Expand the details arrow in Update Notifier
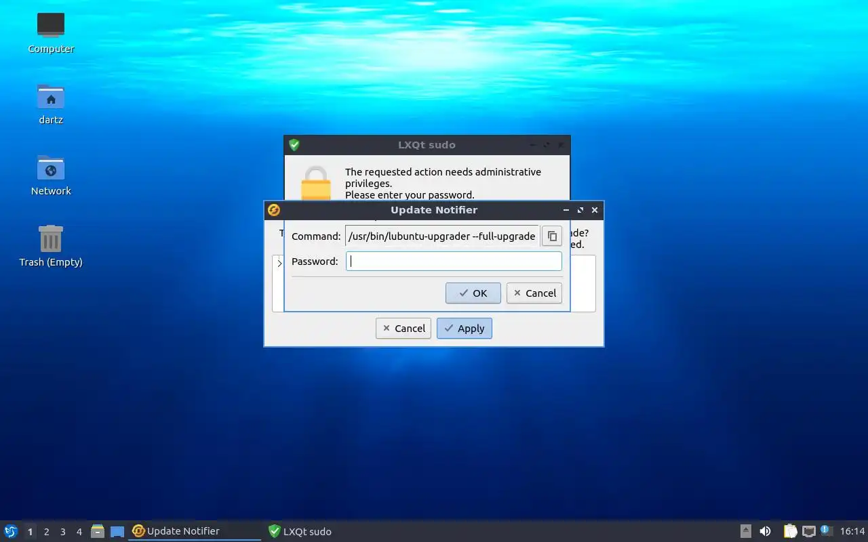The height and width of the screenshot is (542, 868). [x=279, y=263]
